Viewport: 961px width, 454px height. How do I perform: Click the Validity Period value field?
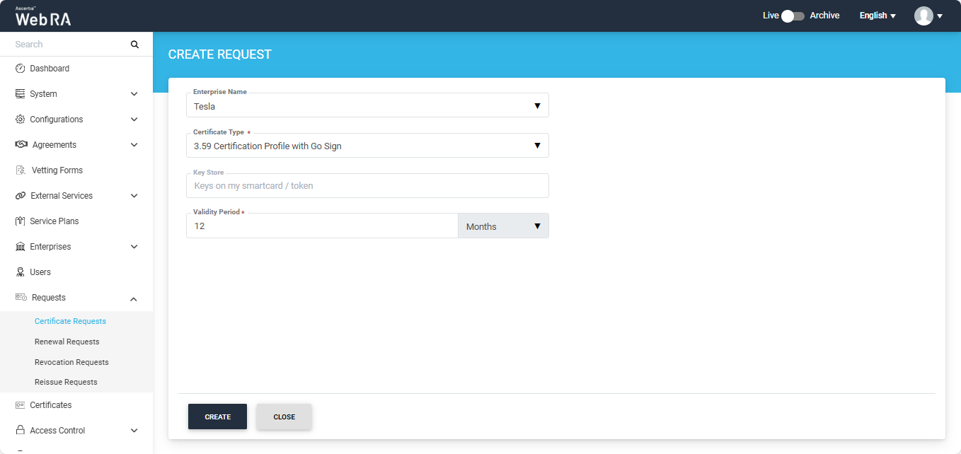322,226
